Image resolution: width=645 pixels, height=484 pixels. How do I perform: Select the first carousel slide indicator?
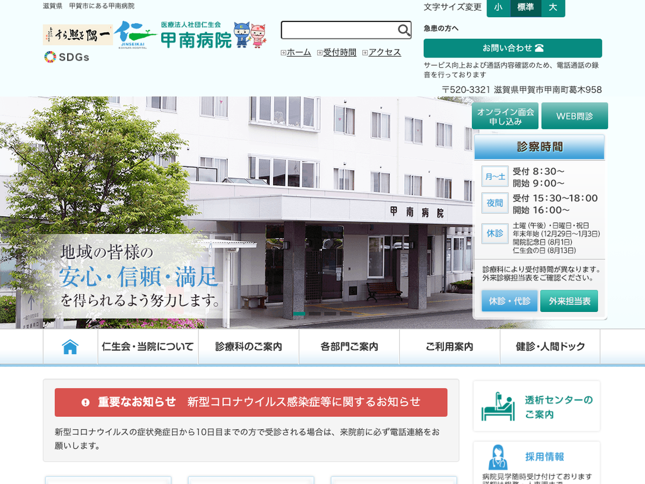click(x=299, y=314)
